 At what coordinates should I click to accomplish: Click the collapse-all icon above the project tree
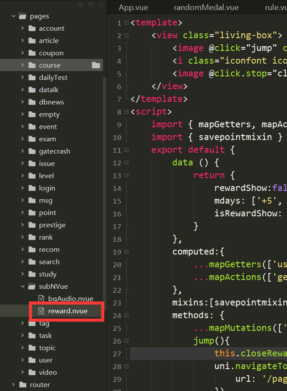[91, 5]
